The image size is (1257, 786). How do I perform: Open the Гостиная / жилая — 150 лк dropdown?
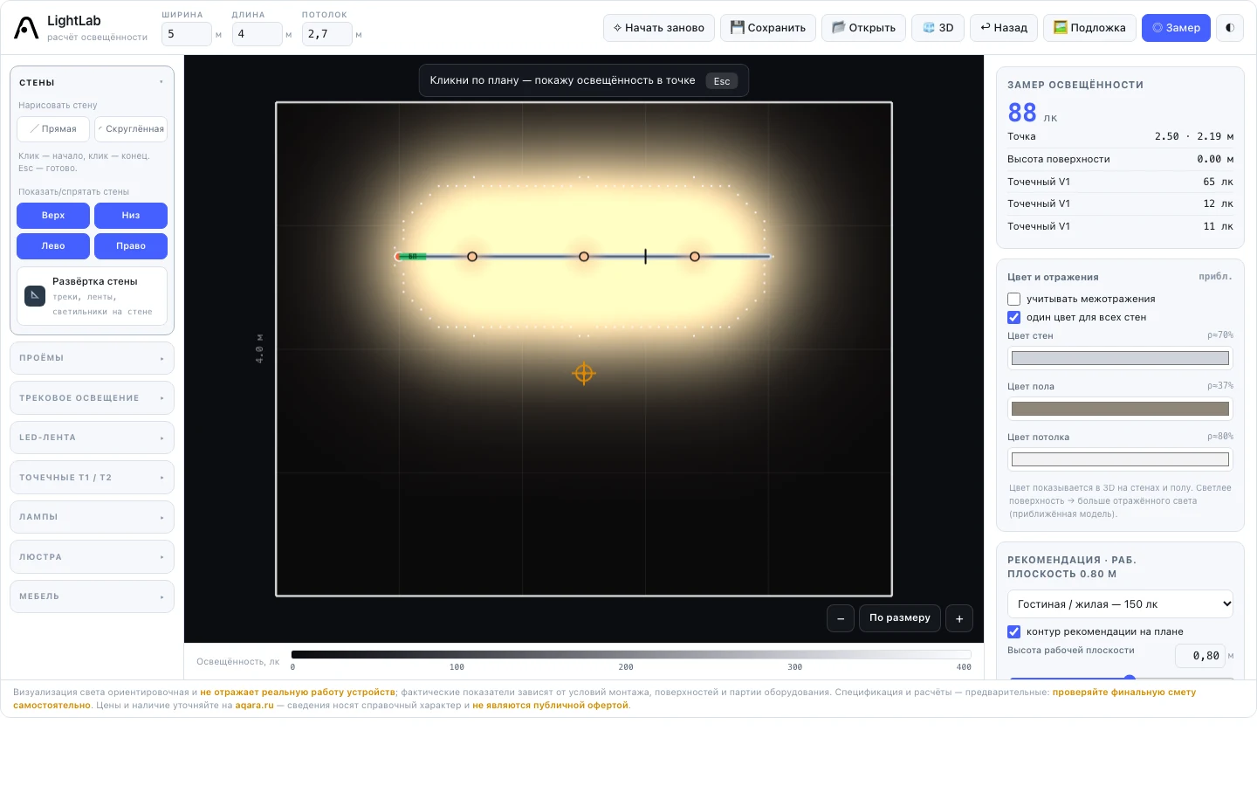(x=1121, y=603)
